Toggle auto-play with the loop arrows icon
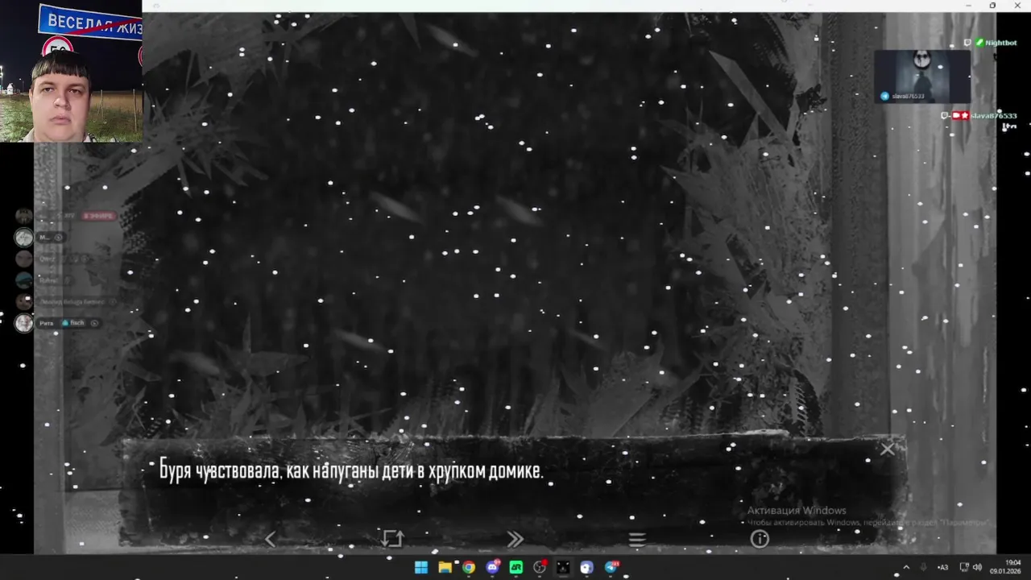1031x580 pixels. (x=392, y=539)
